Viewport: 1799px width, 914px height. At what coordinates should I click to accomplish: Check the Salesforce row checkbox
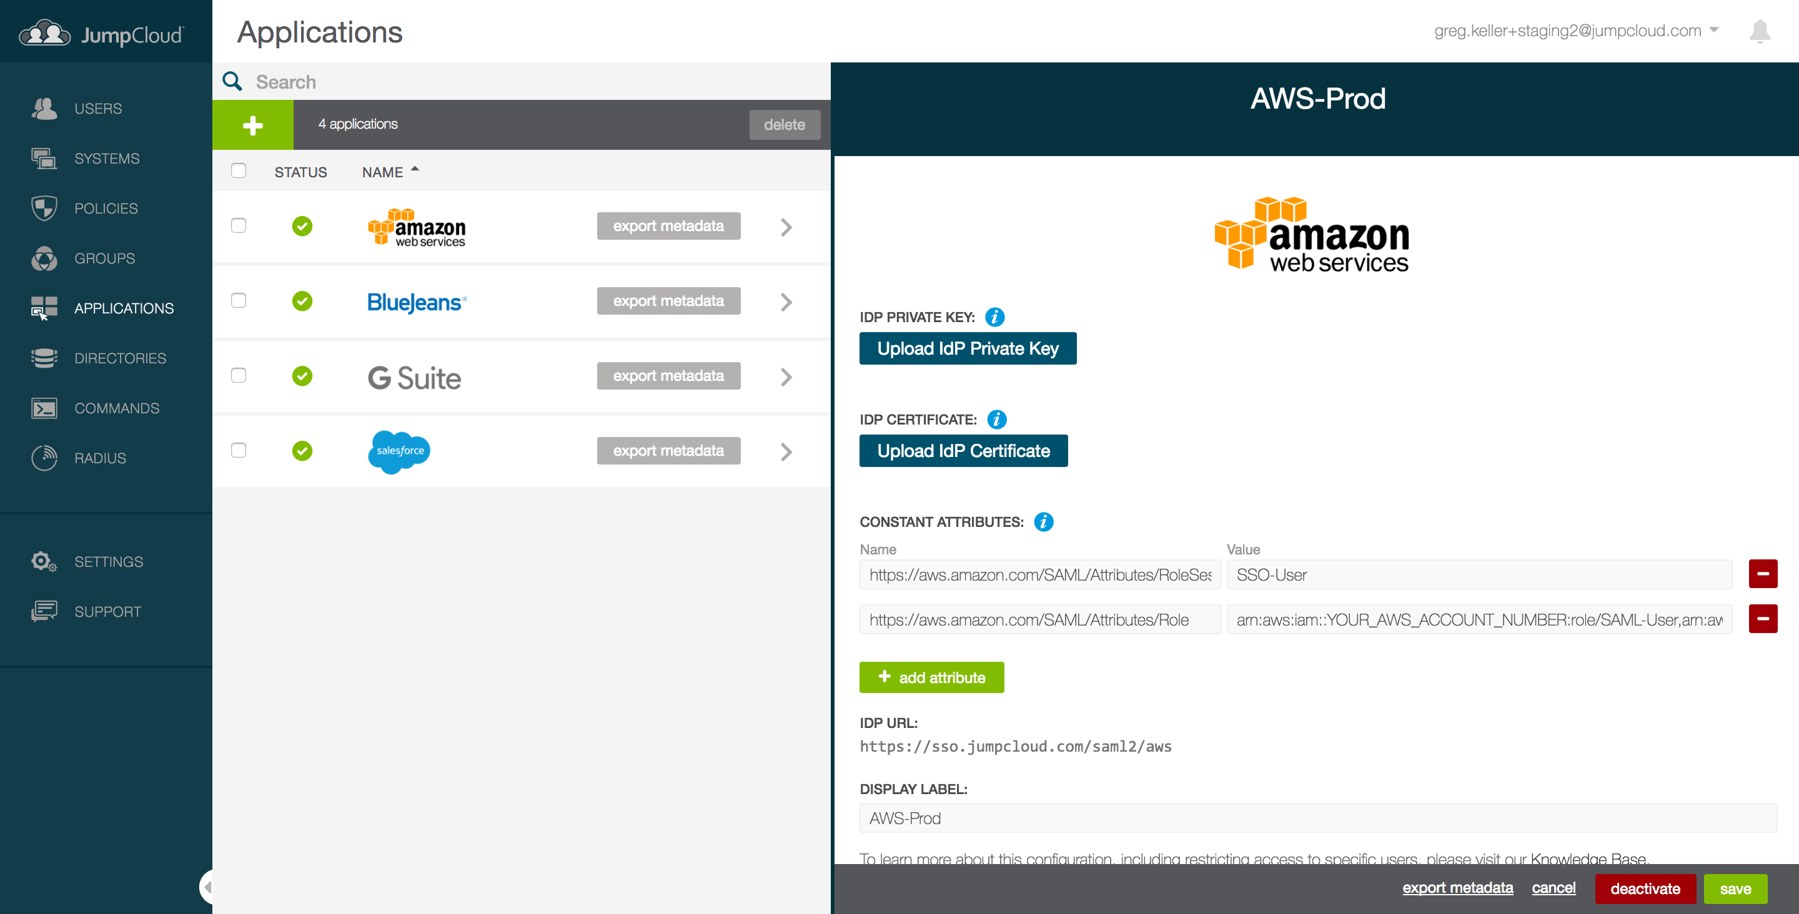coord(239,450)
